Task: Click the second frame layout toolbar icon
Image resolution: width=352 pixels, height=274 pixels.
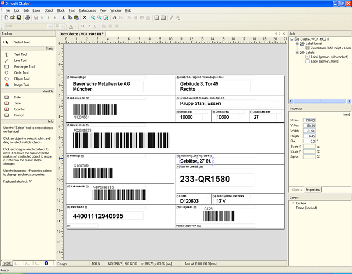Action: pyautogui.click(x=163, y=18)
